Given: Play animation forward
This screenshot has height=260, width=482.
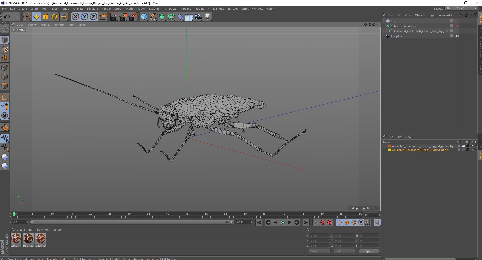Looking at the screenshot, I should tap(282, 222).
